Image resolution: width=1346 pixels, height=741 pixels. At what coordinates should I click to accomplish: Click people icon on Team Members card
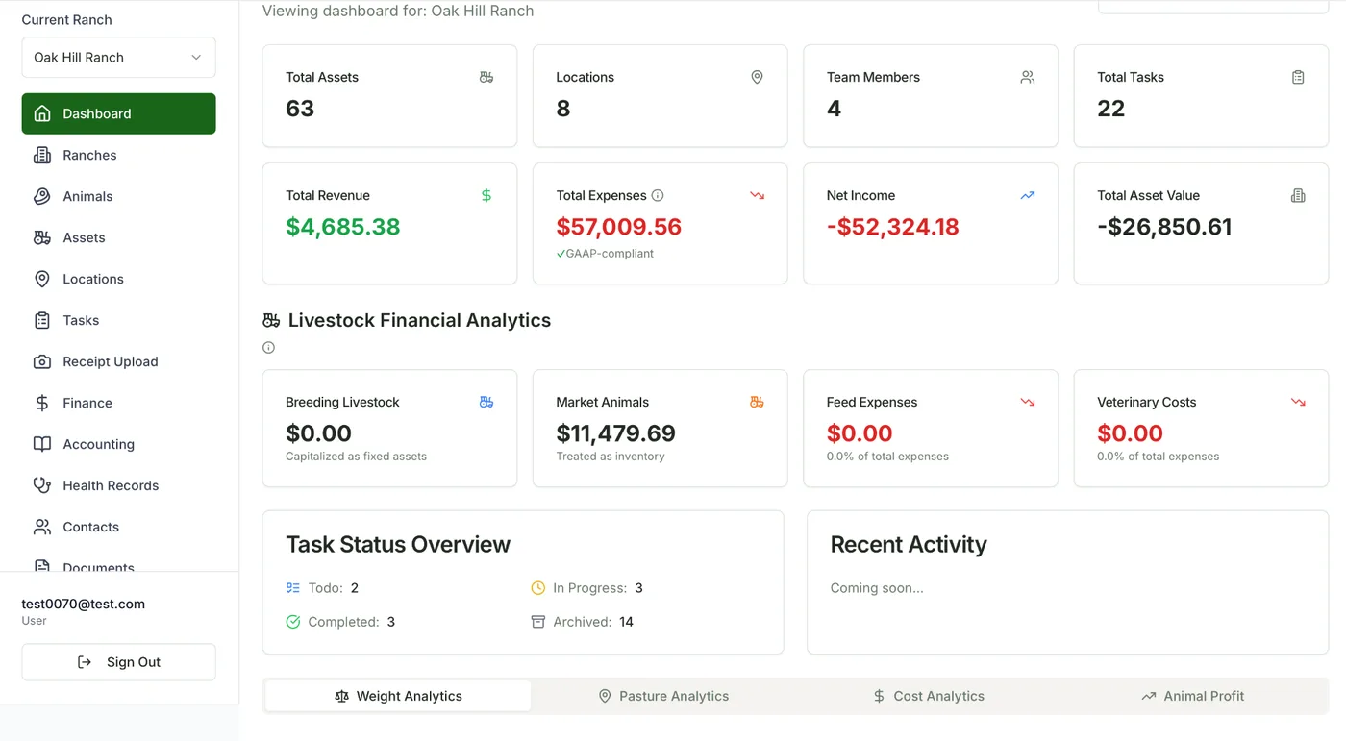(1028, 77)
